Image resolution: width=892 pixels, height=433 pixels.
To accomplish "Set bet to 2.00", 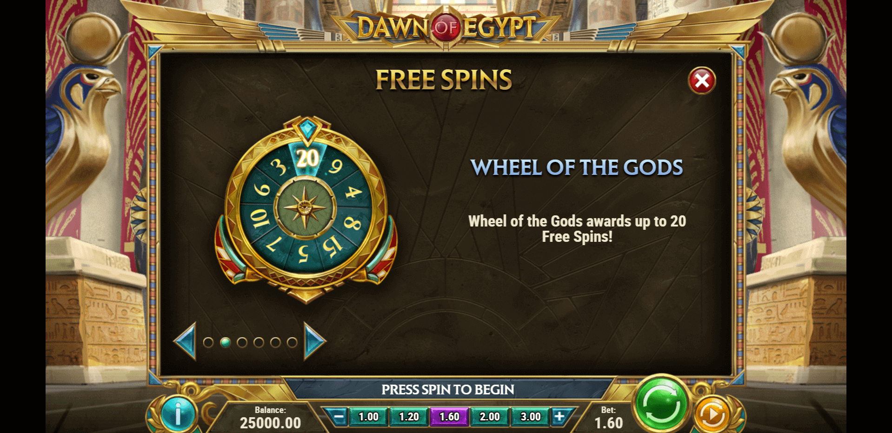I will pyautogui.click(x=490, y=417).
